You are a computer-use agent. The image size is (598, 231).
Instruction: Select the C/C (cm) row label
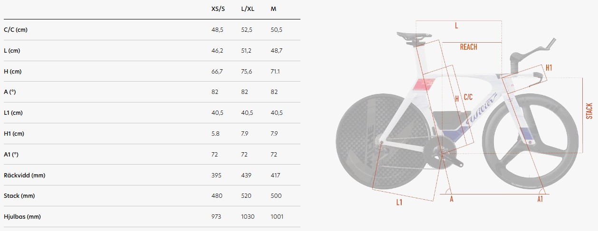click(x=16, y=30)
